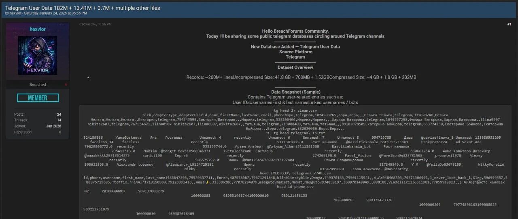
Task: Select the Posts count 24
Action: 59,115
